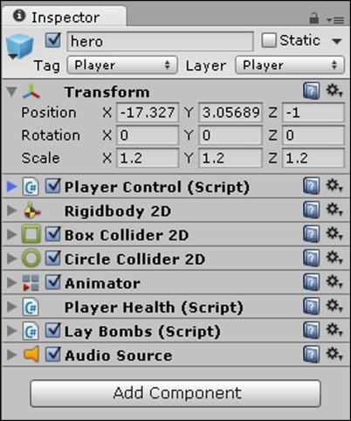Enable the Static checkbox

tap(269, 40)
